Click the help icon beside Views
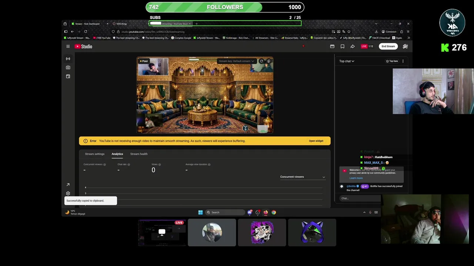The height and width of the screenshot is (266, 474). click(x=160, y=164)
